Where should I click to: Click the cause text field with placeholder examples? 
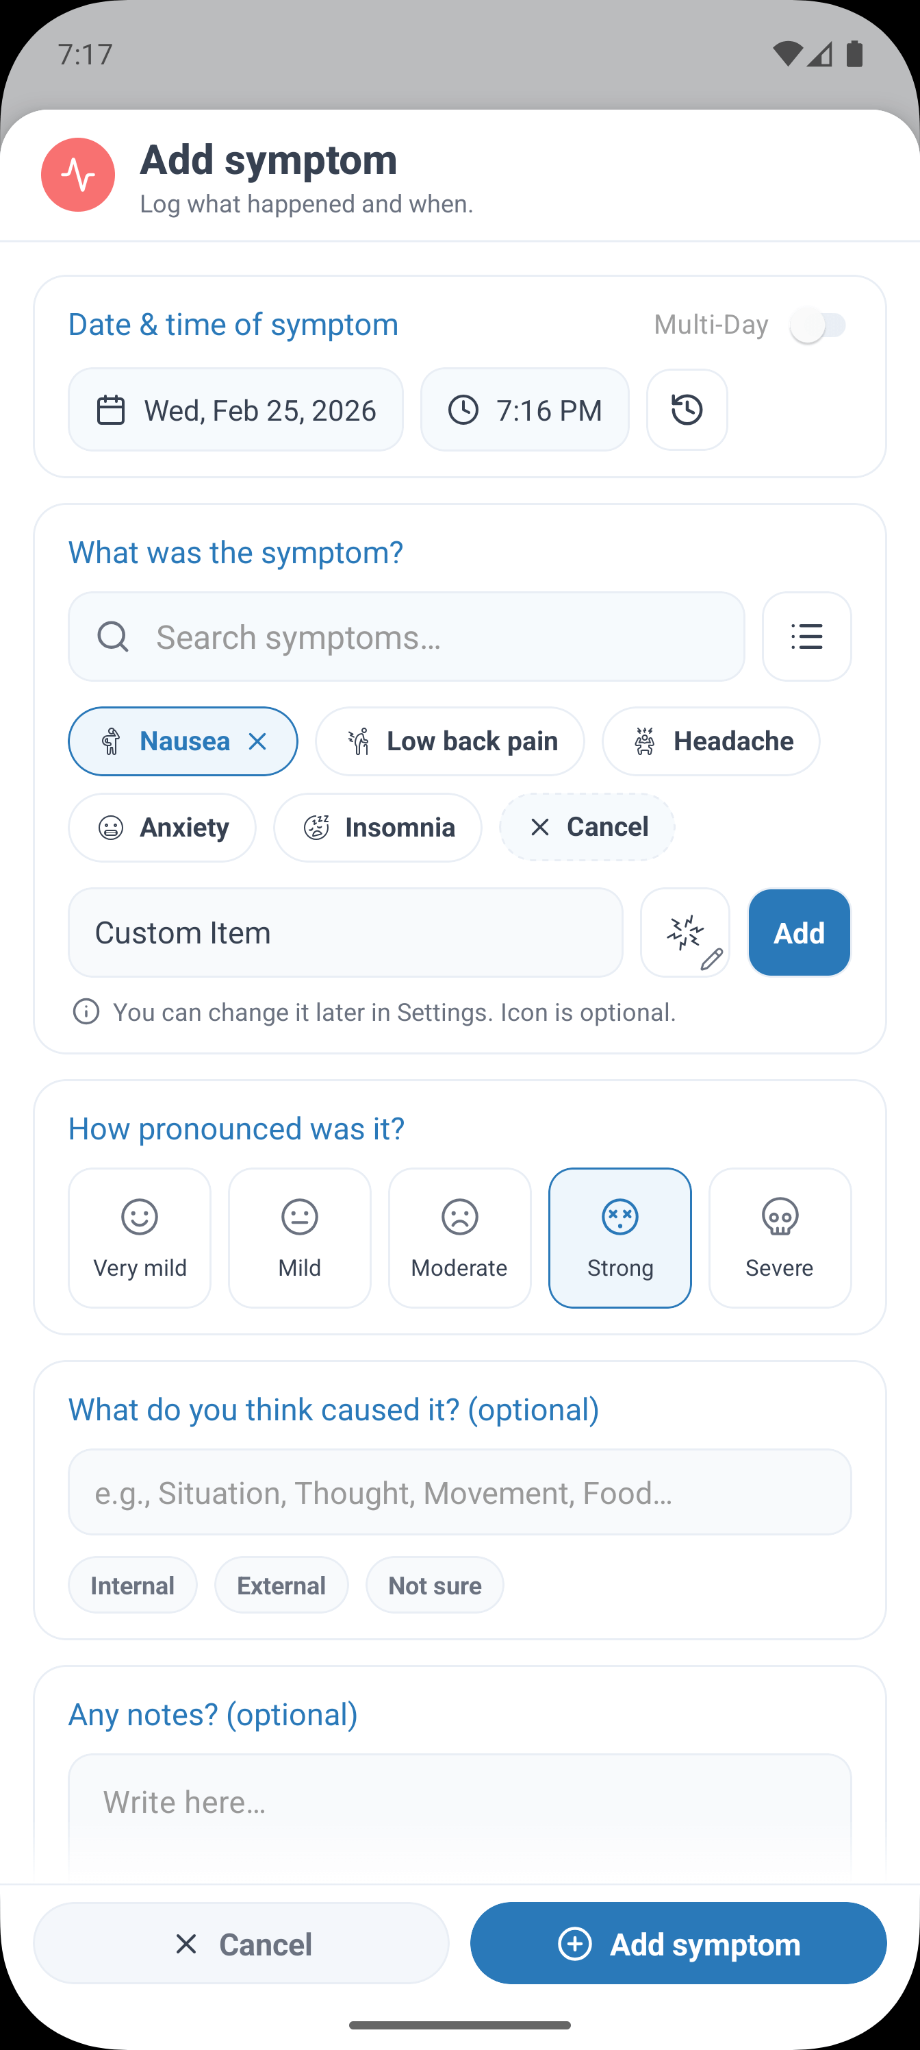tap(459, 1492)
